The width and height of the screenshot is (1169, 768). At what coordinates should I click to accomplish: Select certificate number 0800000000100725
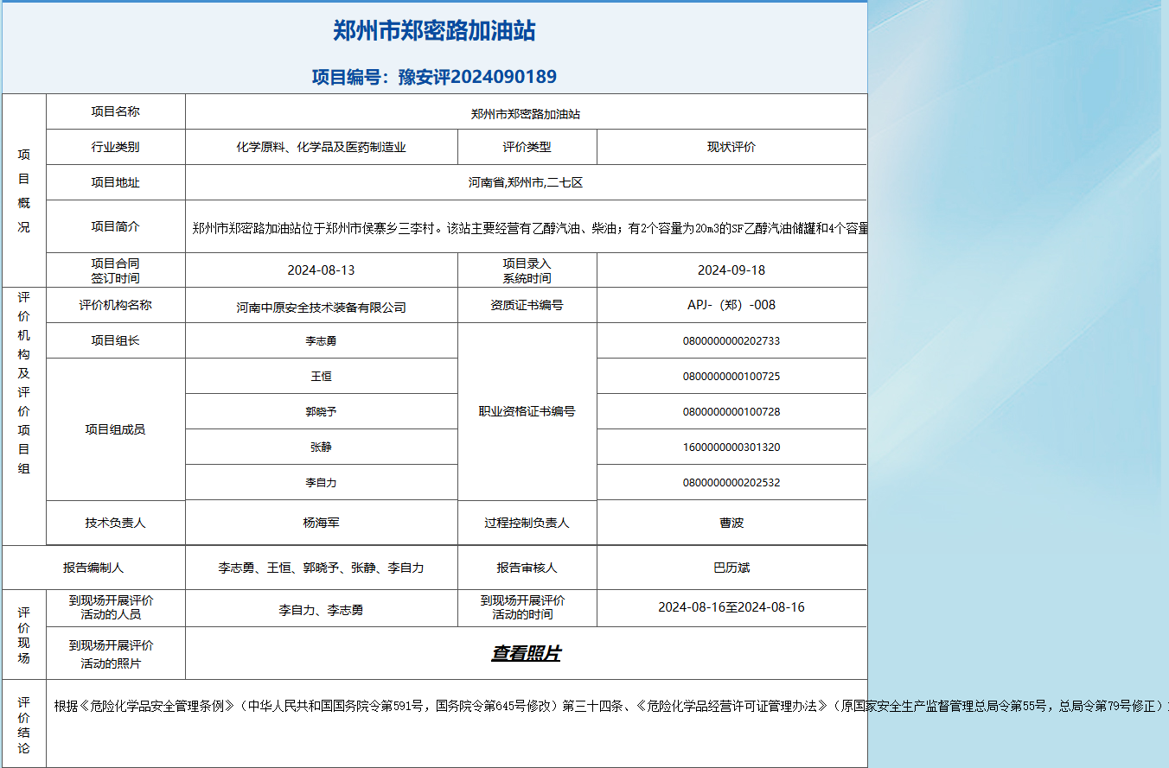point(731,377)
